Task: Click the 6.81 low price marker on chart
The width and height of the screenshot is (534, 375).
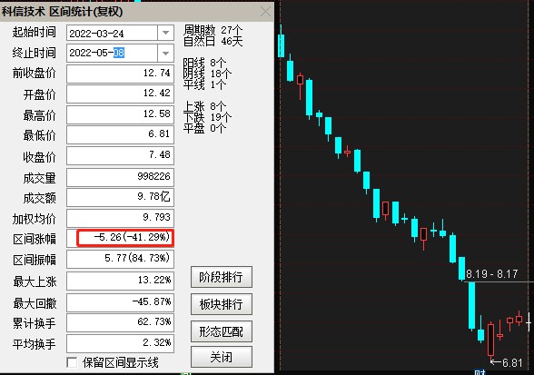Action: click(x=507, y=362)
